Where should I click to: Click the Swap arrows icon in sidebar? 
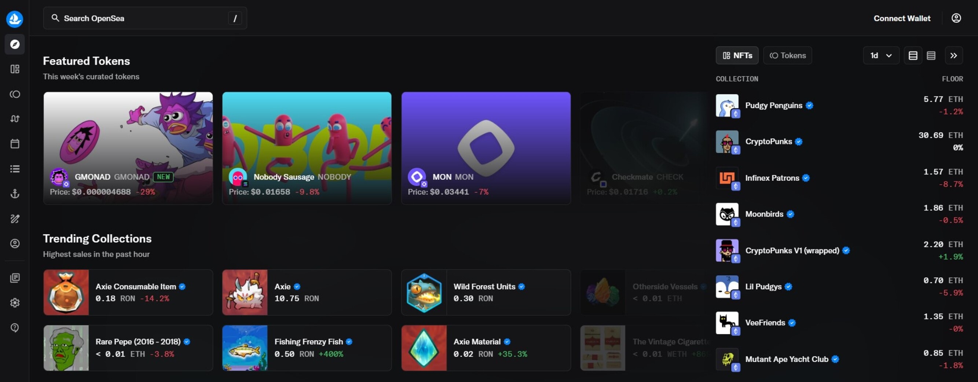click(x=15, y=118)
